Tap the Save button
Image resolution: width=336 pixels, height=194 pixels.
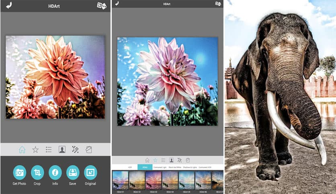(73, 172)
